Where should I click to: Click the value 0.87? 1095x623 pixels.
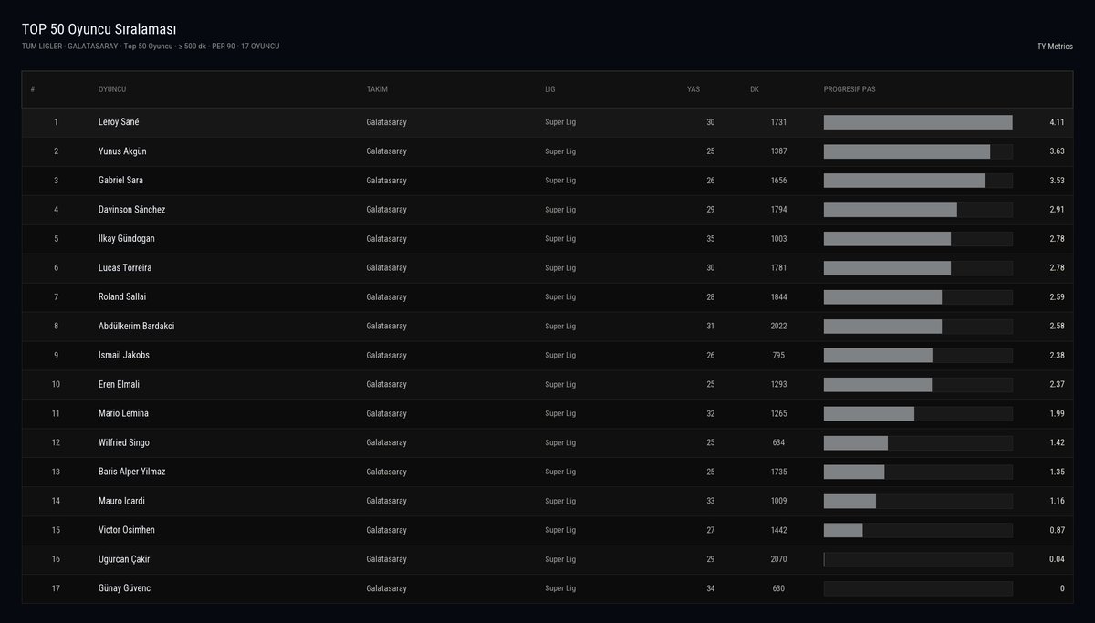tap(1057, 531)
